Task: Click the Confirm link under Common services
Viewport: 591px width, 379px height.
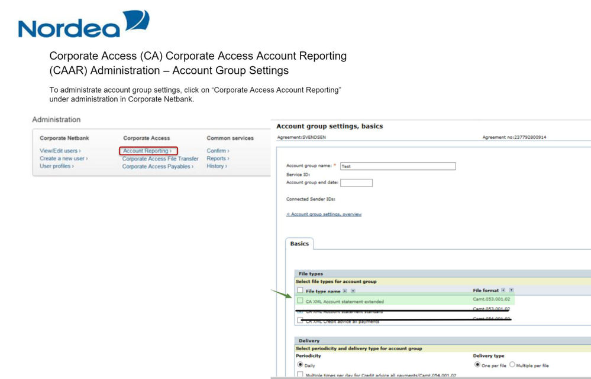Action: (x=218, y=151)
